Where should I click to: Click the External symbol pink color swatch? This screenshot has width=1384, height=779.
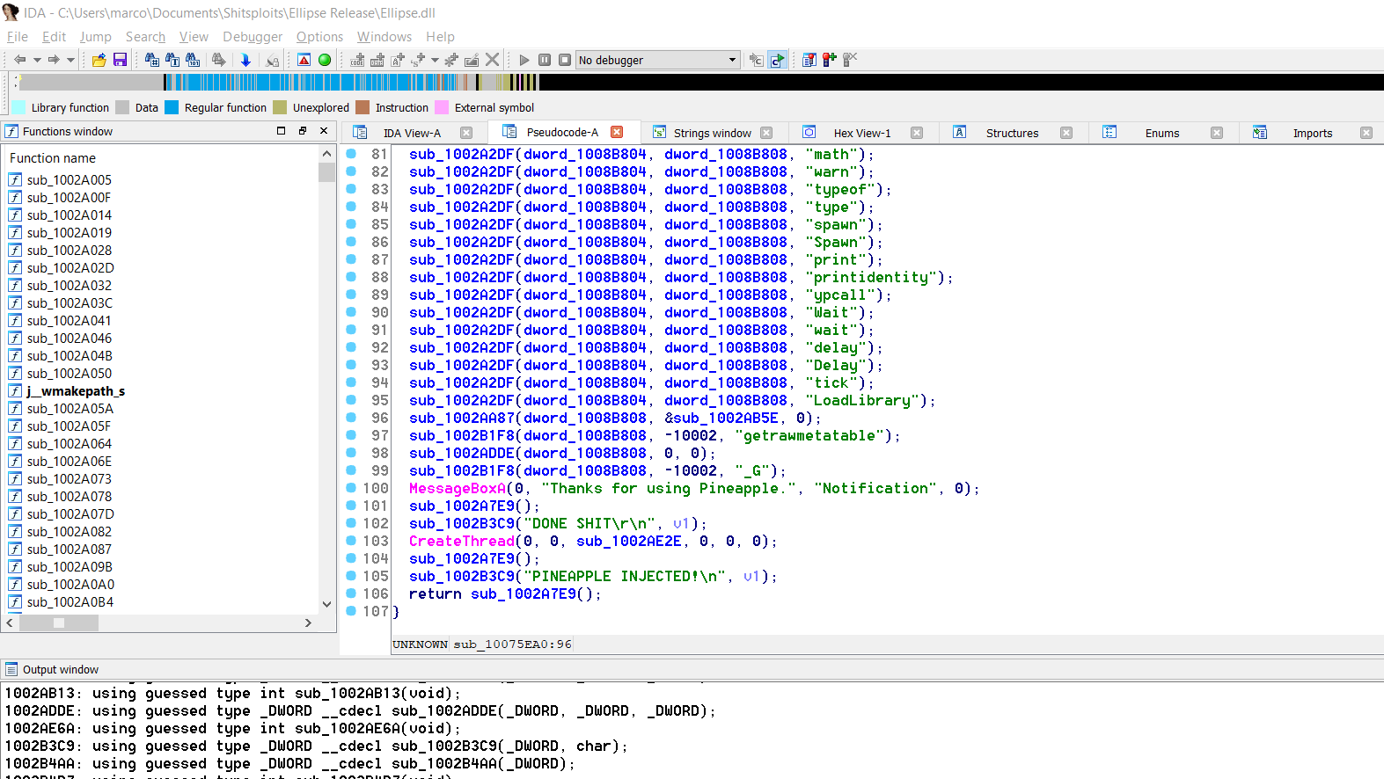point(442,107)
